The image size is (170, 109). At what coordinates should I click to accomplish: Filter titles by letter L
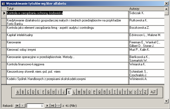(74, 92)
